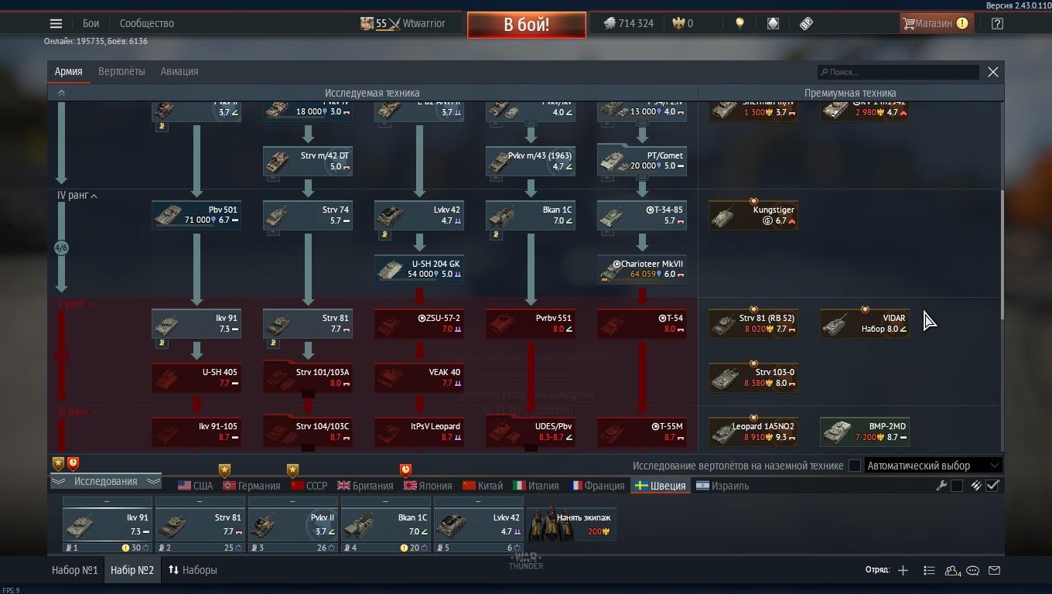Select the Strv m/42 DT tank
This screenshot has width=1052, height=594.
tap(308, 161)
